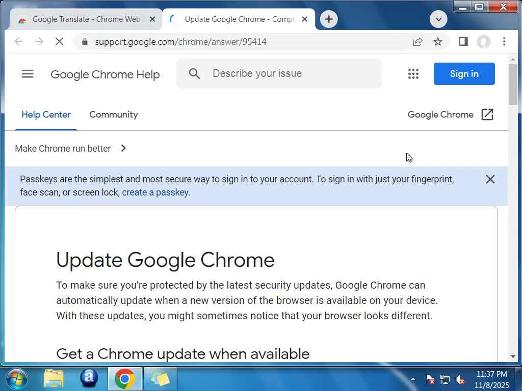Bookmark this page with the star icon
Viewport: 522px width, 391px height.
click(x=438, y=42)
